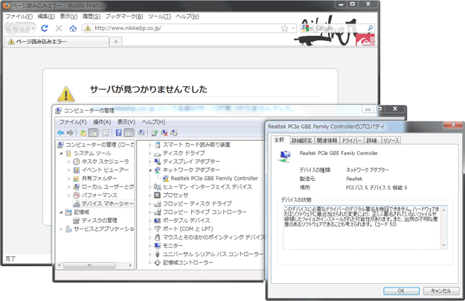Collapse the System Tools tree node
Screen dimensions: 465x301
(61, 153)
